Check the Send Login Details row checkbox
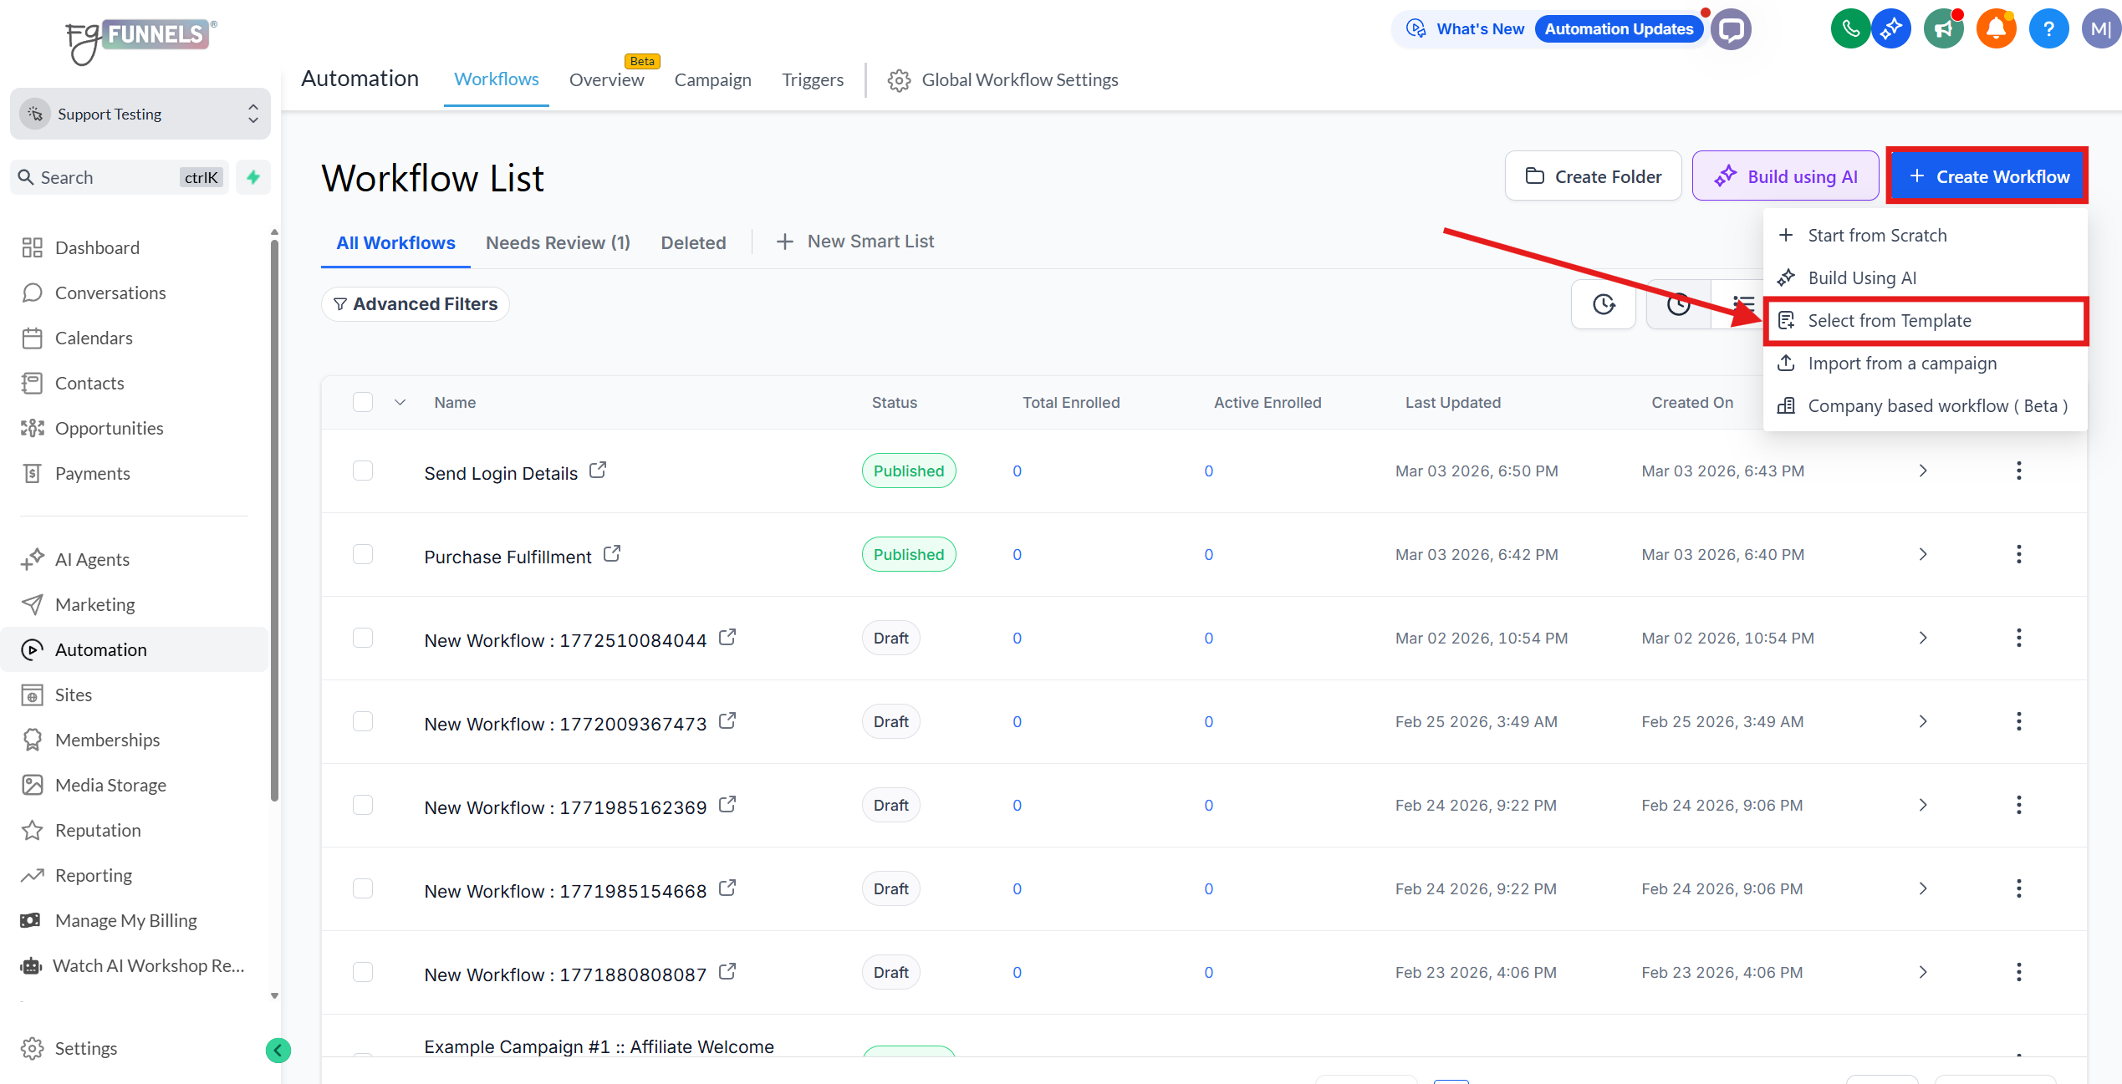 click(x=363, y=471)
